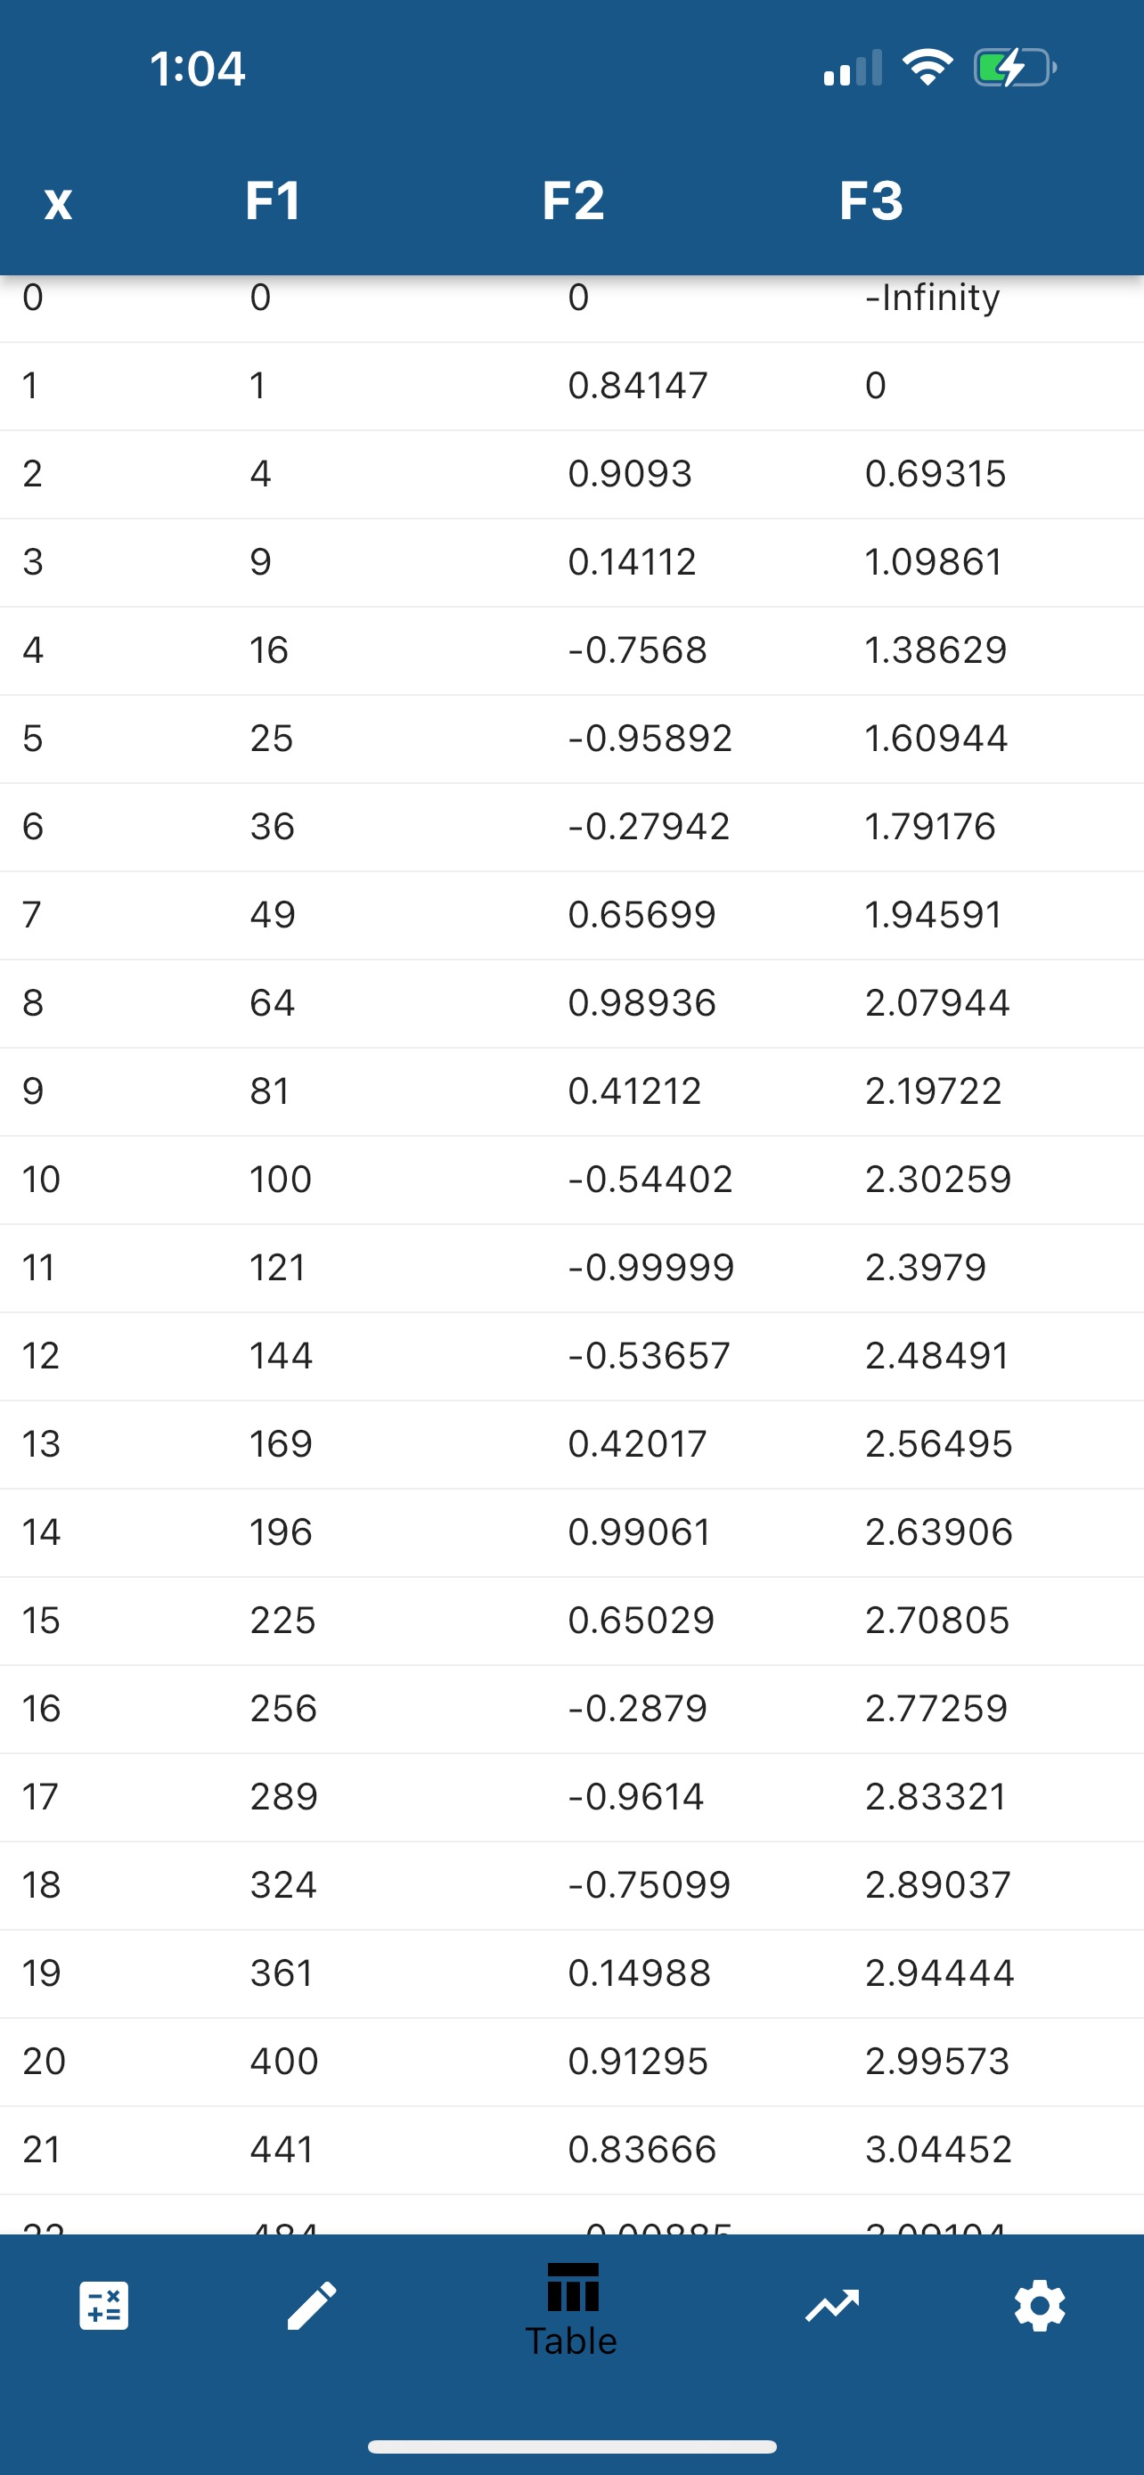Tap the -Infinity cell in F3 column

933,298
